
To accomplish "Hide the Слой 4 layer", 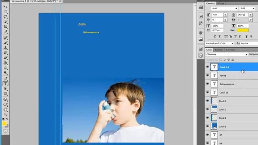I will (207, 101).
